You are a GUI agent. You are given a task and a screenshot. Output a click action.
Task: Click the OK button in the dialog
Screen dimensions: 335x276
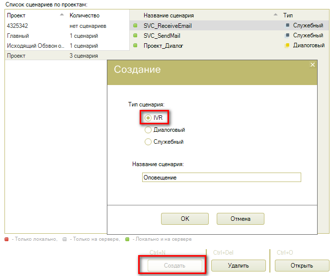[185, 219]
